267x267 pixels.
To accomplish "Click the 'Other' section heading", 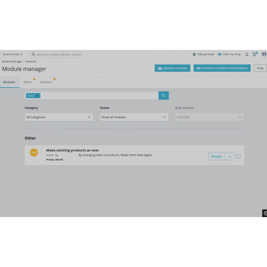I will coord(30,138).
